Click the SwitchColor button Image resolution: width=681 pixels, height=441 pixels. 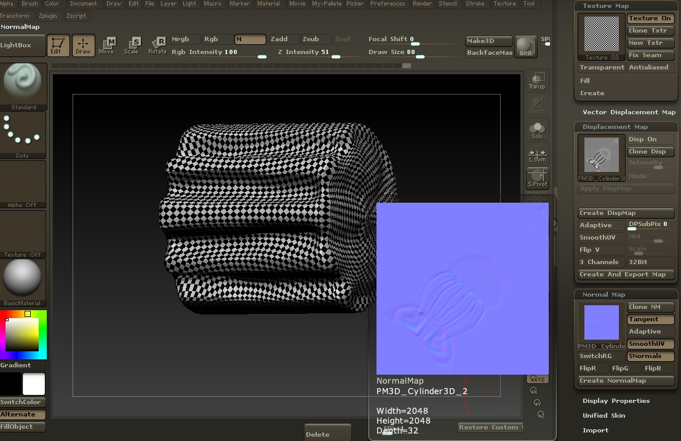(x=22, y=402)
